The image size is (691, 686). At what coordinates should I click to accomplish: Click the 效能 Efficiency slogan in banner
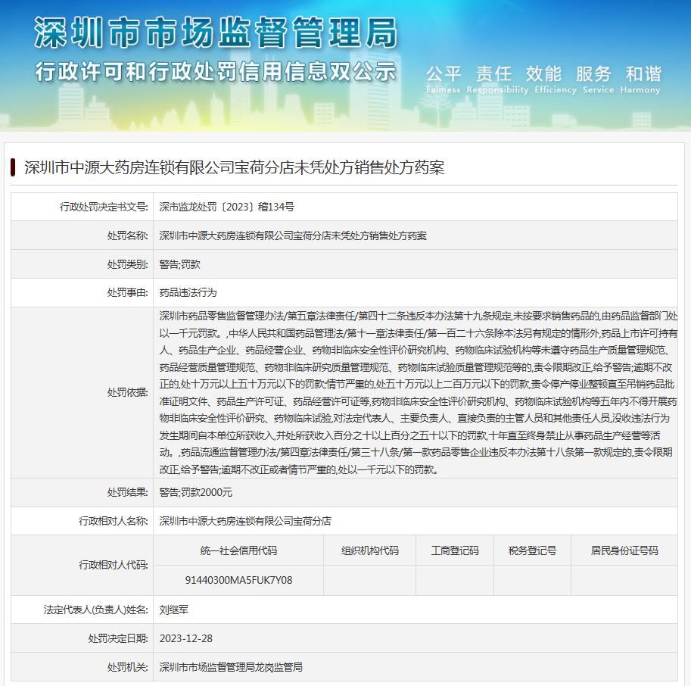pyautogui.click(x=544, y=79)
